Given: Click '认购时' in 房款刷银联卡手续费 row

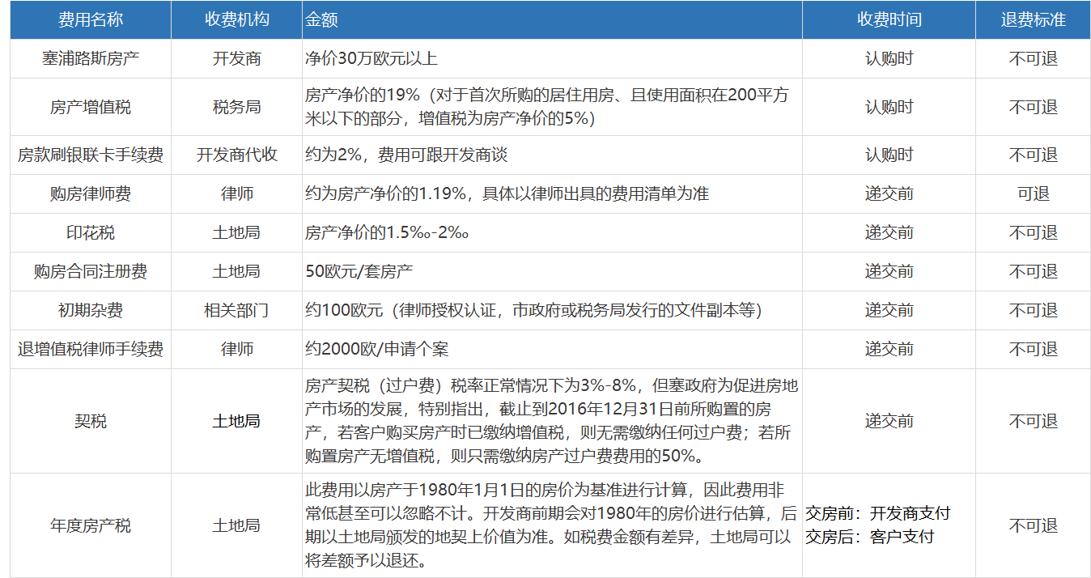Looking at the screenshot, I should (889, 155).
